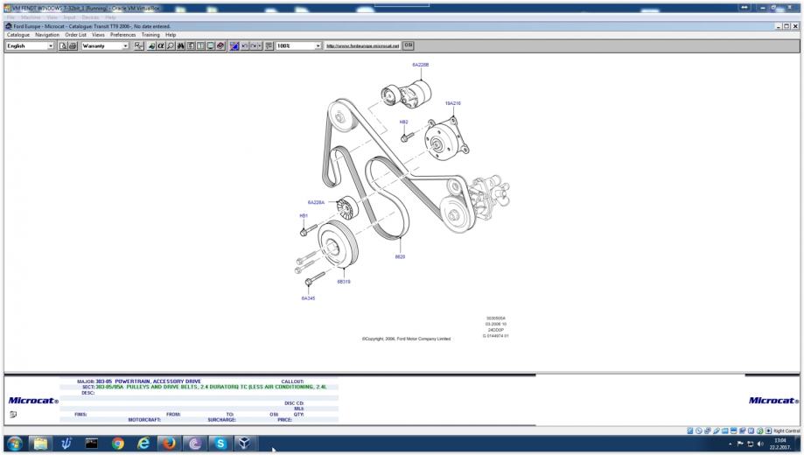This screenshot has width=804, height=455.
Task: Click the redo arrow toolbar icon
Action: click(254, 46)
